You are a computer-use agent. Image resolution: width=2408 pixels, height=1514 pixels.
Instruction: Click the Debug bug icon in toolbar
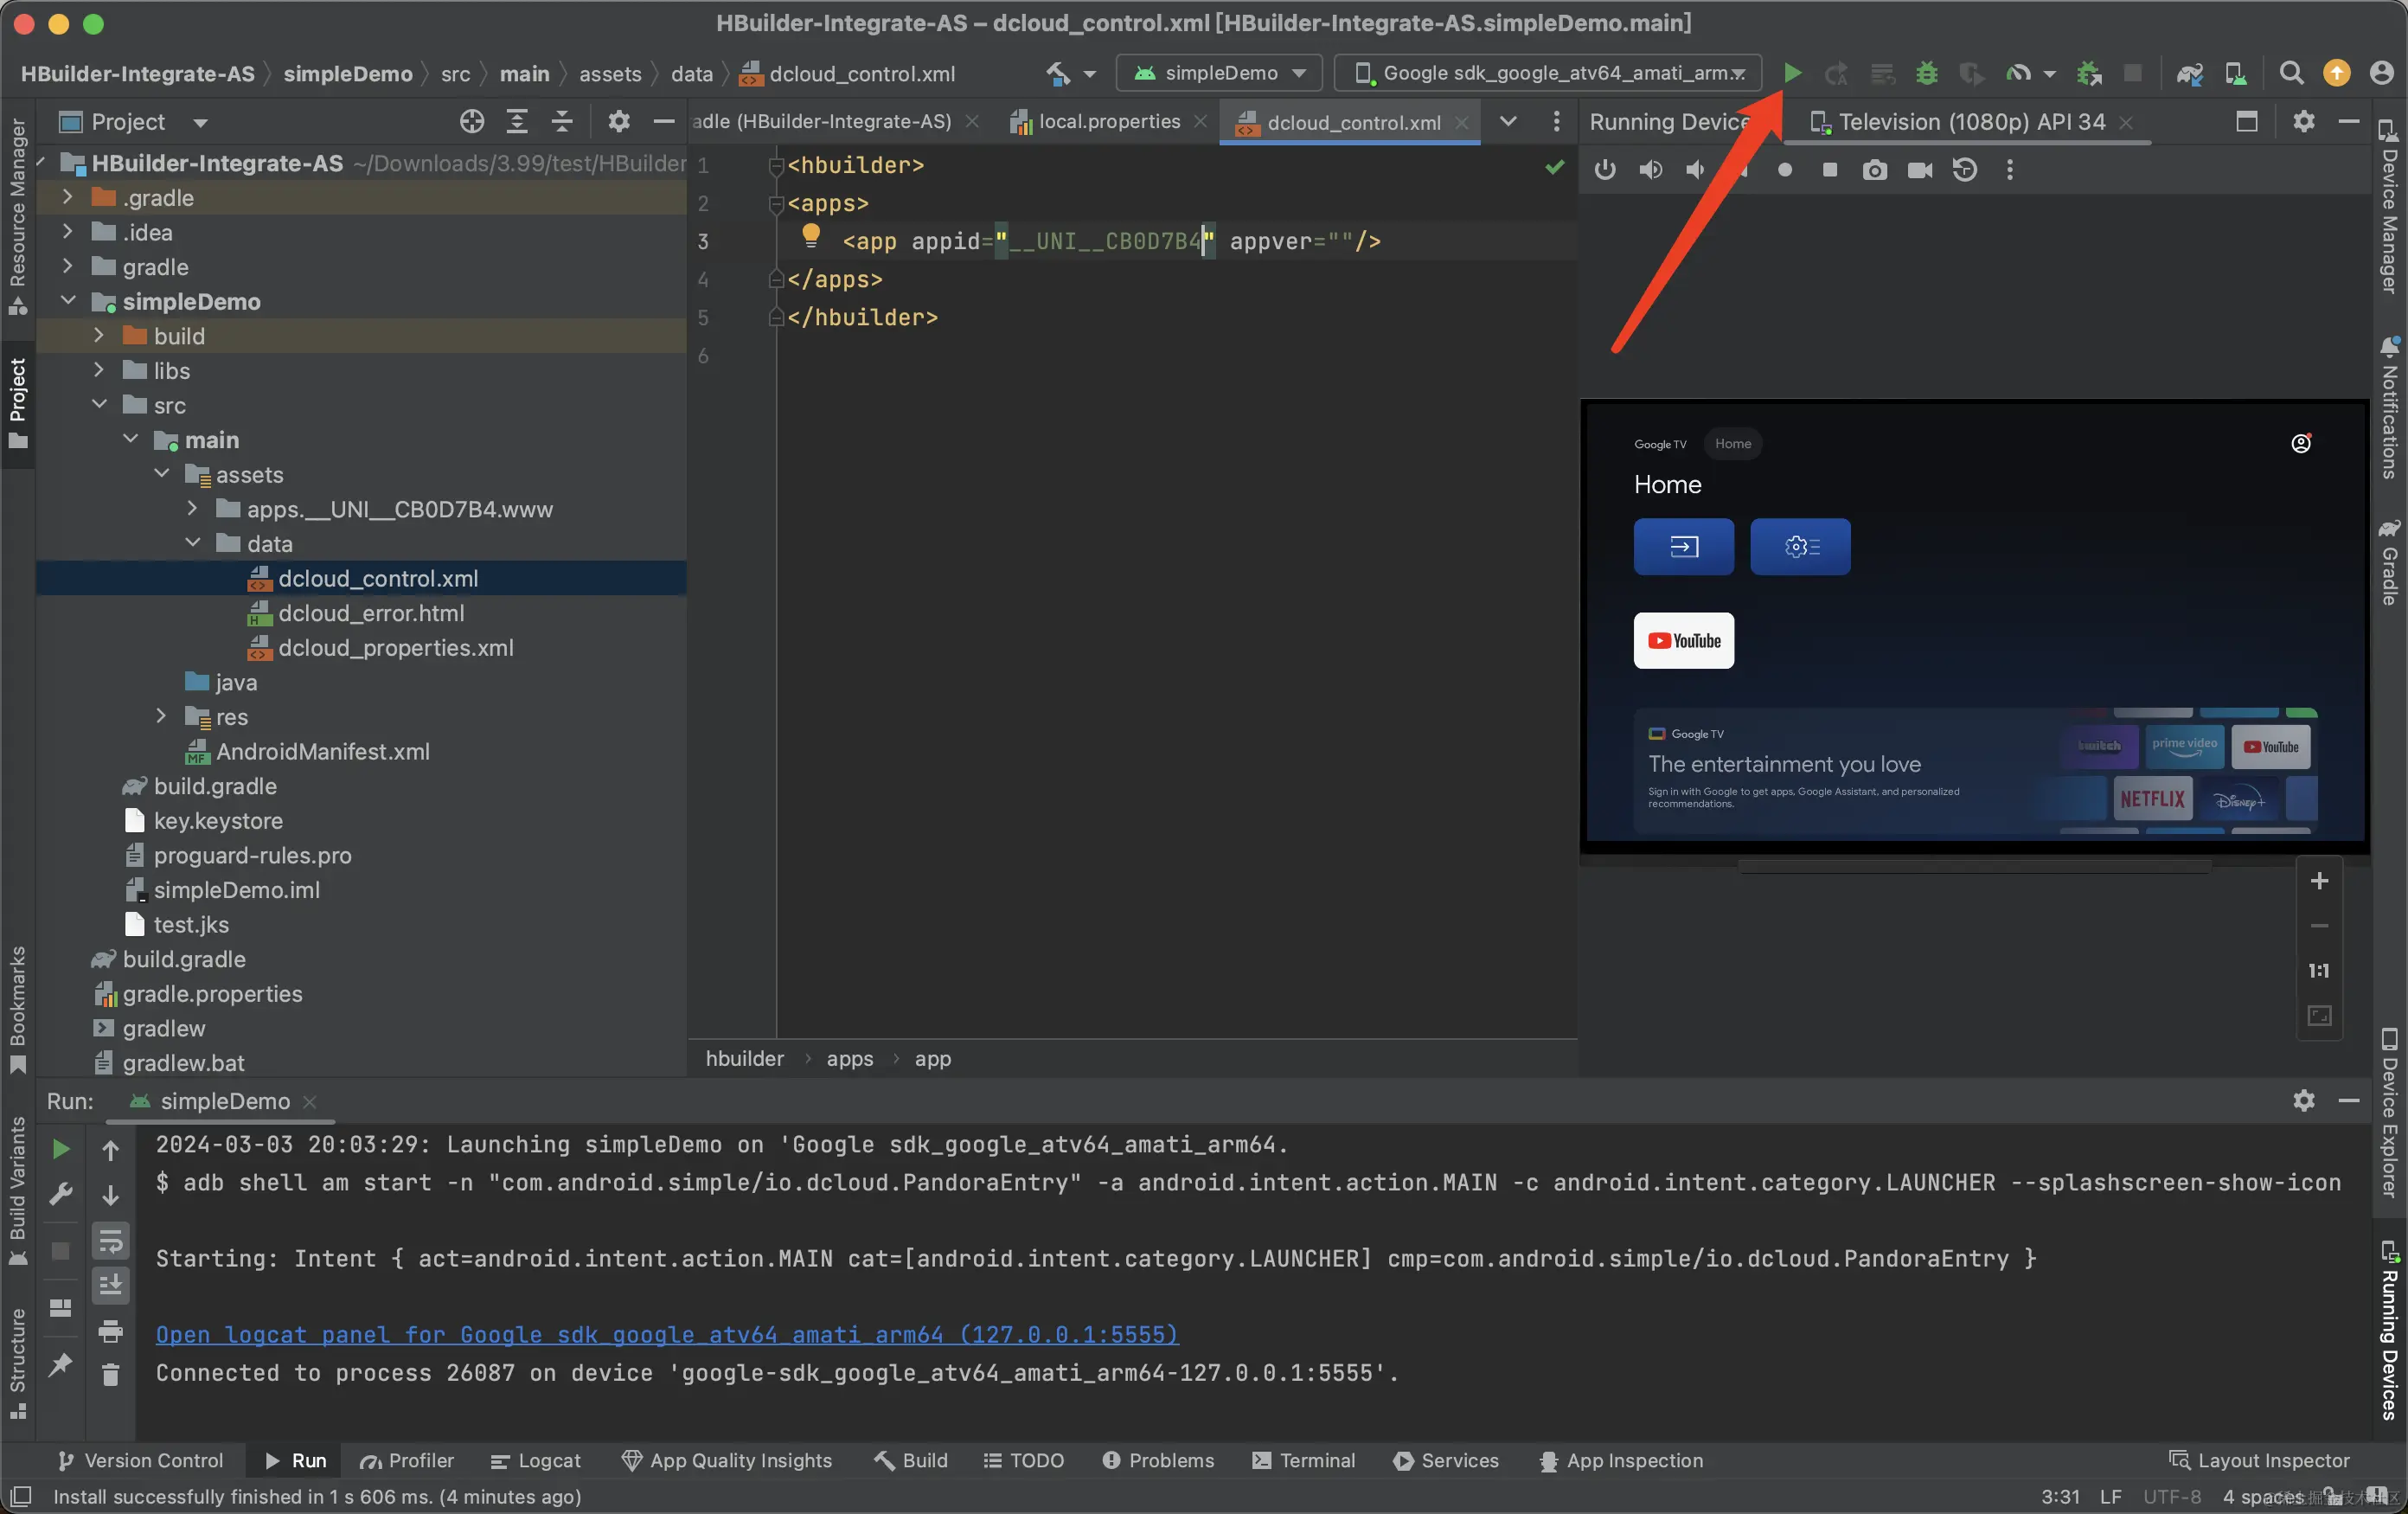(1926, 73)
